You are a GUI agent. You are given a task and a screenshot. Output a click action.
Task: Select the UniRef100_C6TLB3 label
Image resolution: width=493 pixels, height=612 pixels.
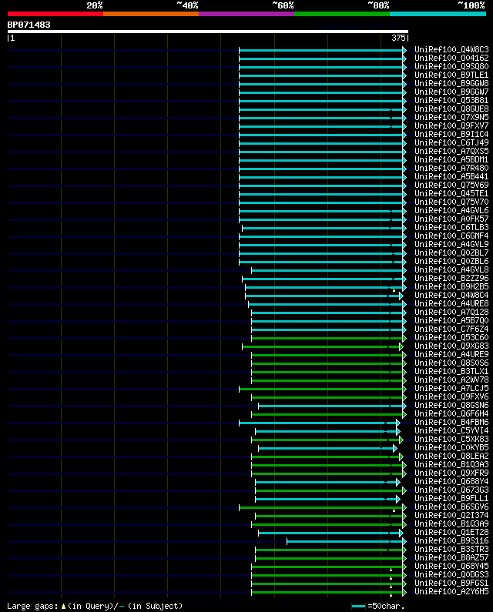click(451, 228)
